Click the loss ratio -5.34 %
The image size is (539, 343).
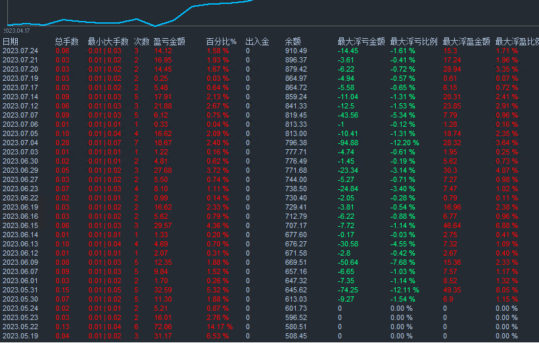(x=402, y=116)
